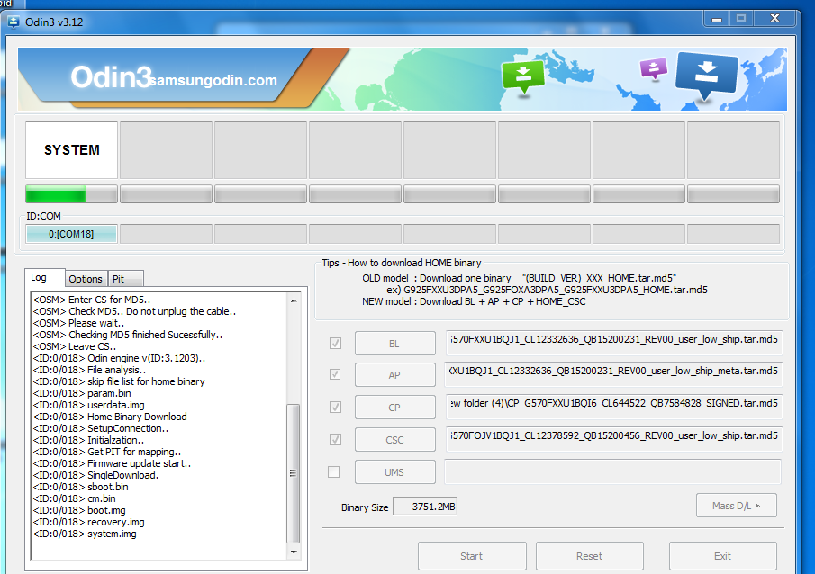Open the Mass D/L menu button
Viewport: 815px width, 574px height.
pyautogui.click(x=737, y=506)
